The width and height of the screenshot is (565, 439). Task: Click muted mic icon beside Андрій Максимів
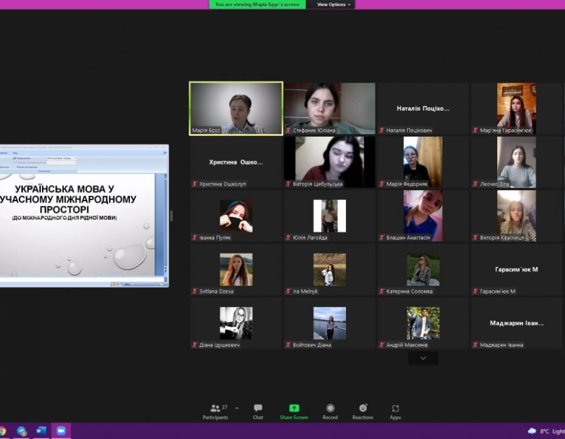coord(382,345)
